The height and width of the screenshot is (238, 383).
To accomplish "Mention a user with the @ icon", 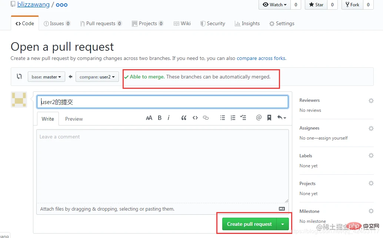I will coord(259,118).
